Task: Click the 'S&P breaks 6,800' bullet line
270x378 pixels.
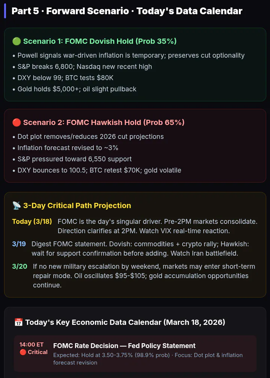Action: pos(82,67)
